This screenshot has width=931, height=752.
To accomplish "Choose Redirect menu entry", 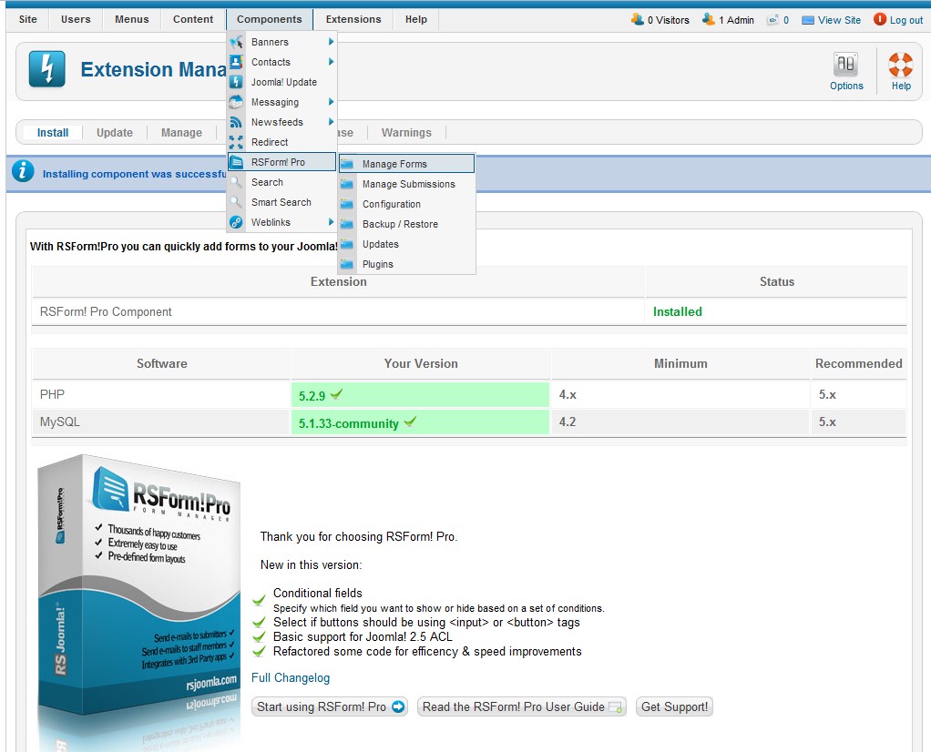I will tap(282, 142).
